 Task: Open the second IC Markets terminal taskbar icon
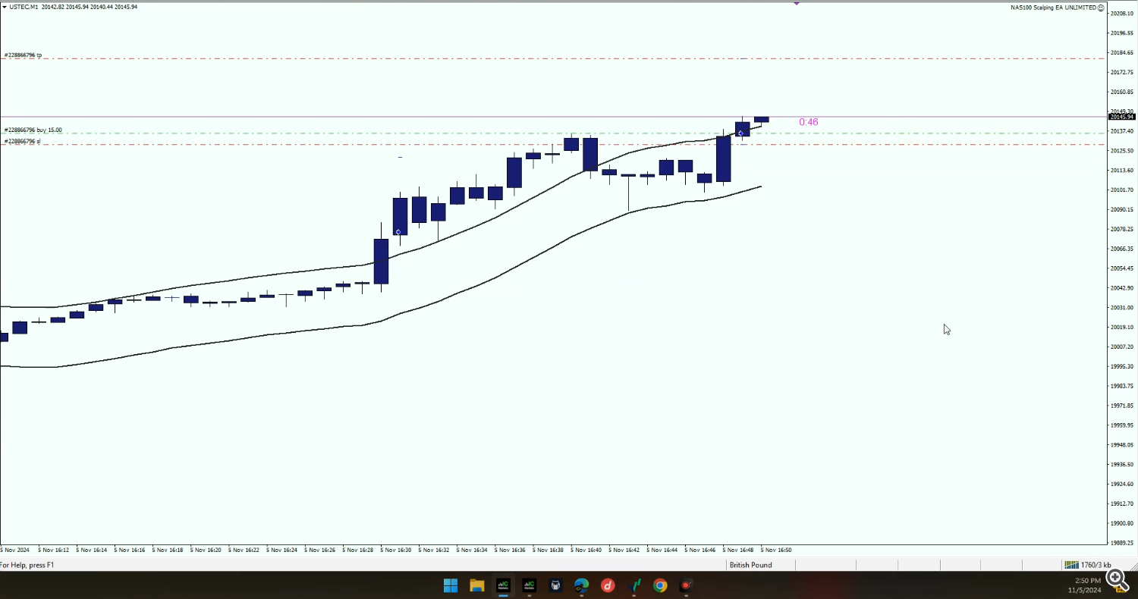(x=529, y=585)
